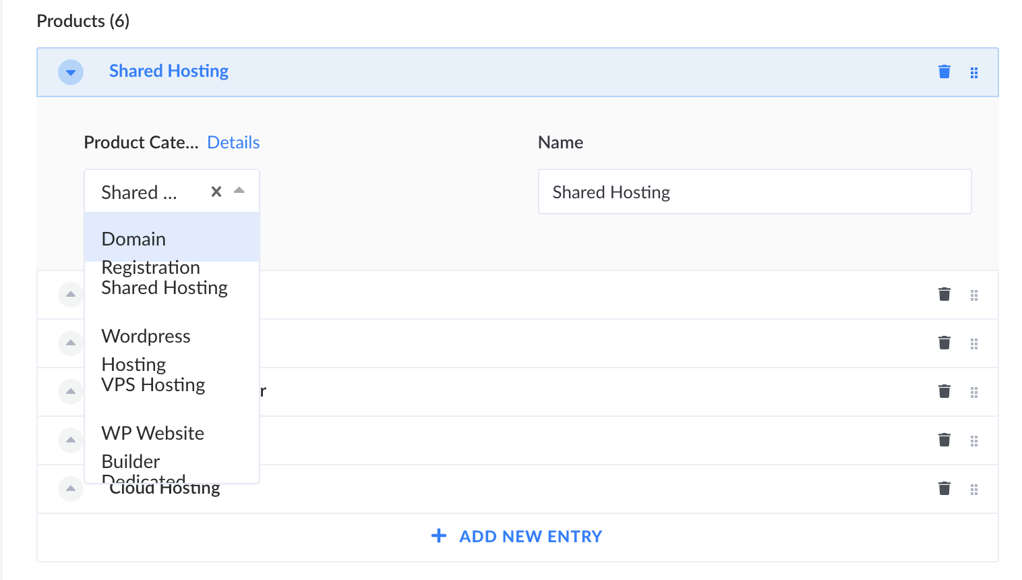Image resolution: width=1022 pixels, height=580 pixels.
Task: Collapse the Shared Hosting entry
Action: (x=70, y=71)
